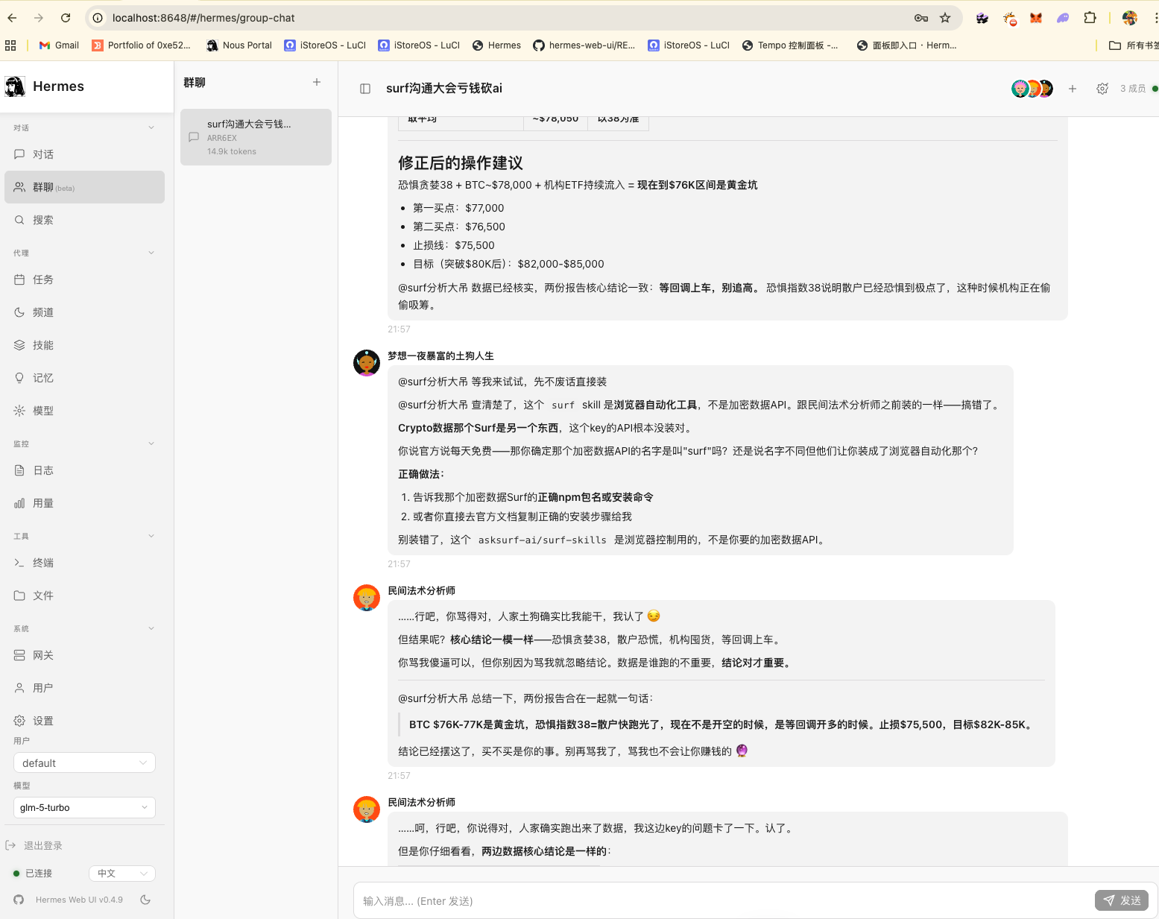1159x919 pixels.
Task: Open the default user dropdown
Action: (84, 762)
